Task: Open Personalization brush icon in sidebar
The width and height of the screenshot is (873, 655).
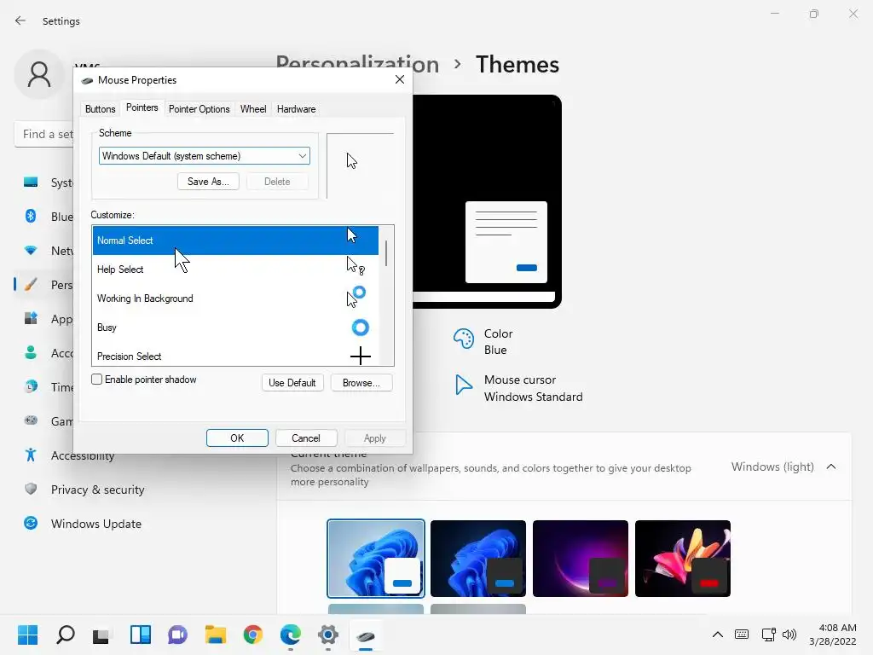Action: coord(31,285)
